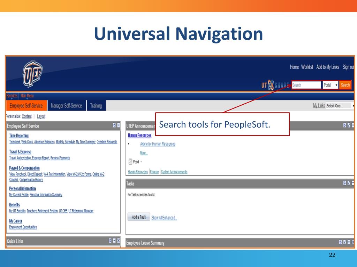Minimize the Quick Links pagelet
The height and width of the screenshot is (267, 357).
pos(114,241)
